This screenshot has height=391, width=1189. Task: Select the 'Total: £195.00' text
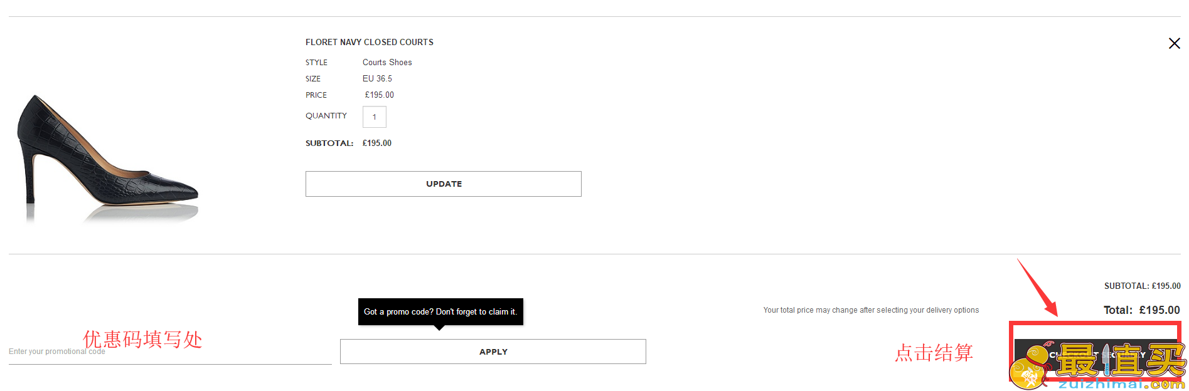pyautogui.click(x=1141, y=310)
